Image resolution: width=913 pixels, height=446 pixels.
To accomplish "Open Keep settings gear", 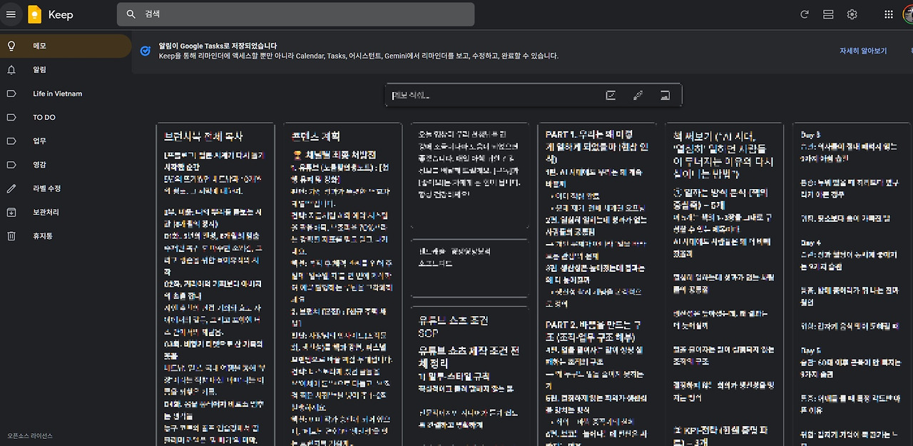I will [852, 14].
